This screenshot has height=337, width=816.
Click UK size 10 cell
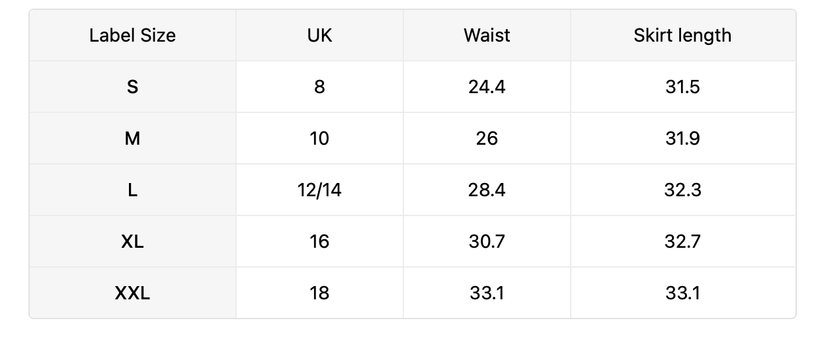[319, 138]
